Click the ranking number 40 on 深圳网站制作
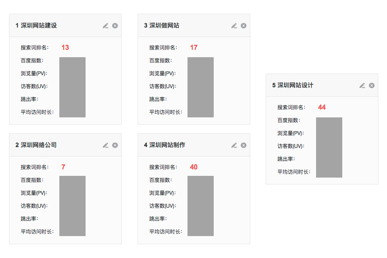Viewport: 387px width, 258px height. click(193, 167)
